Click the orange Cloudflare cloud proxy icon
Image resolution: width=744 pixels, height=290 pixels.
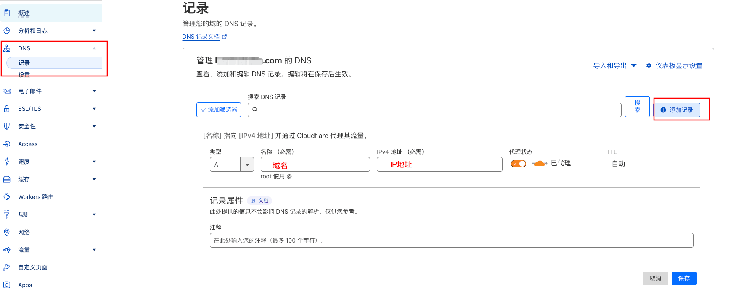(x=540, y=163)
